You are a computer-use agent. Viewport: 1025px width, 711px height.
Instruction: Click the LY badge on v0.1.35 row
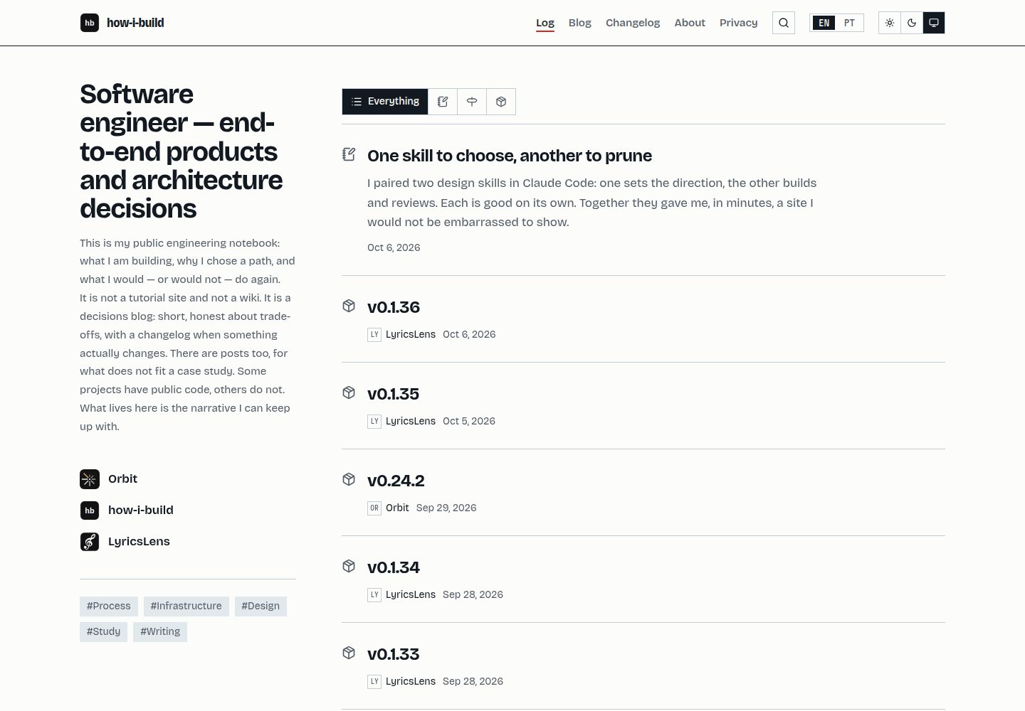374,421
